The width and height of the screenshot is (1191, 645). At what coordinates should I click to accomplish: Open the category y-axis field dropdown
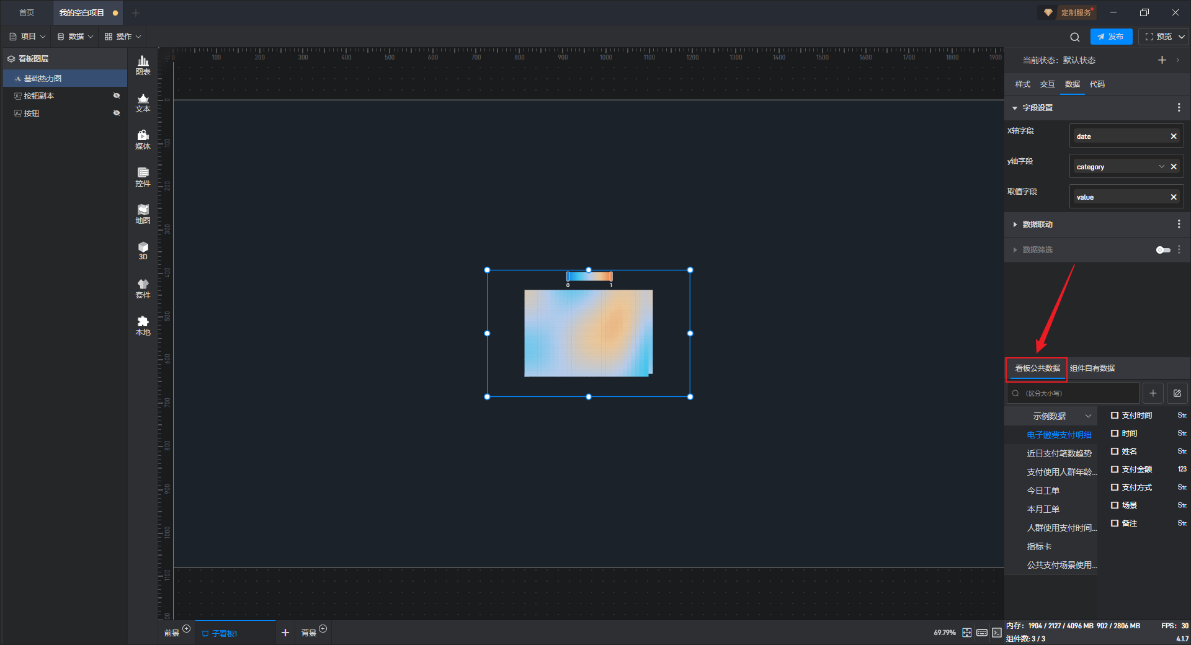[x=1161, y=167]
